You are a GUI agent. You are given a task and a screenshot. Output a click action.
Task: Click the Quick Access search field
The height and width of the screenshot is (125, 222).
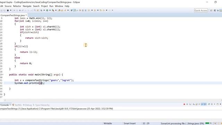pyautogui.click(x=201, y=10)
